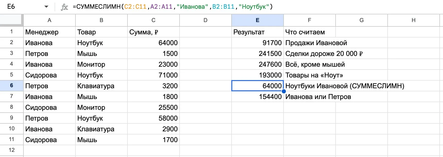Click the 'Товар' header cell
Viewport: 443px width, 157px height.
coord(101,32)
